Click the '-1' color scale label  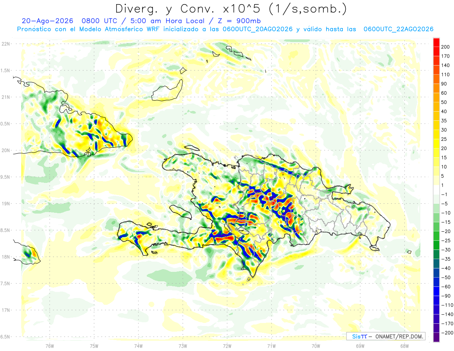click(x=444, y=194)
